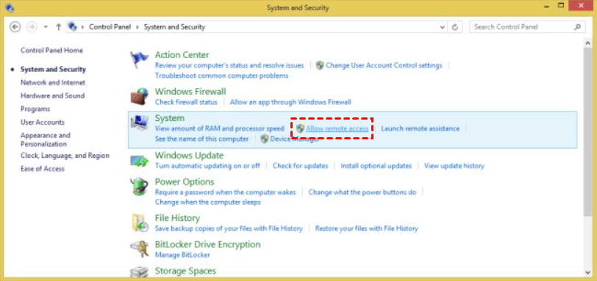Image resolution: width=597 pixels, height=281 pixels.
Task: Open the Windows Firewall heading
Action: pyautogui.click(x=190, y=92)
